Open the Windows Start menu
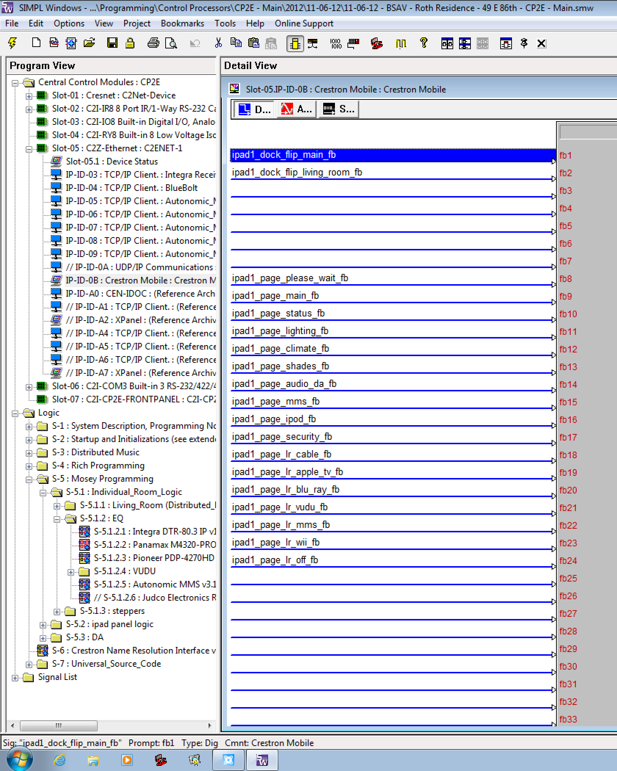617x771 pixels. click(x=19, y=759)
